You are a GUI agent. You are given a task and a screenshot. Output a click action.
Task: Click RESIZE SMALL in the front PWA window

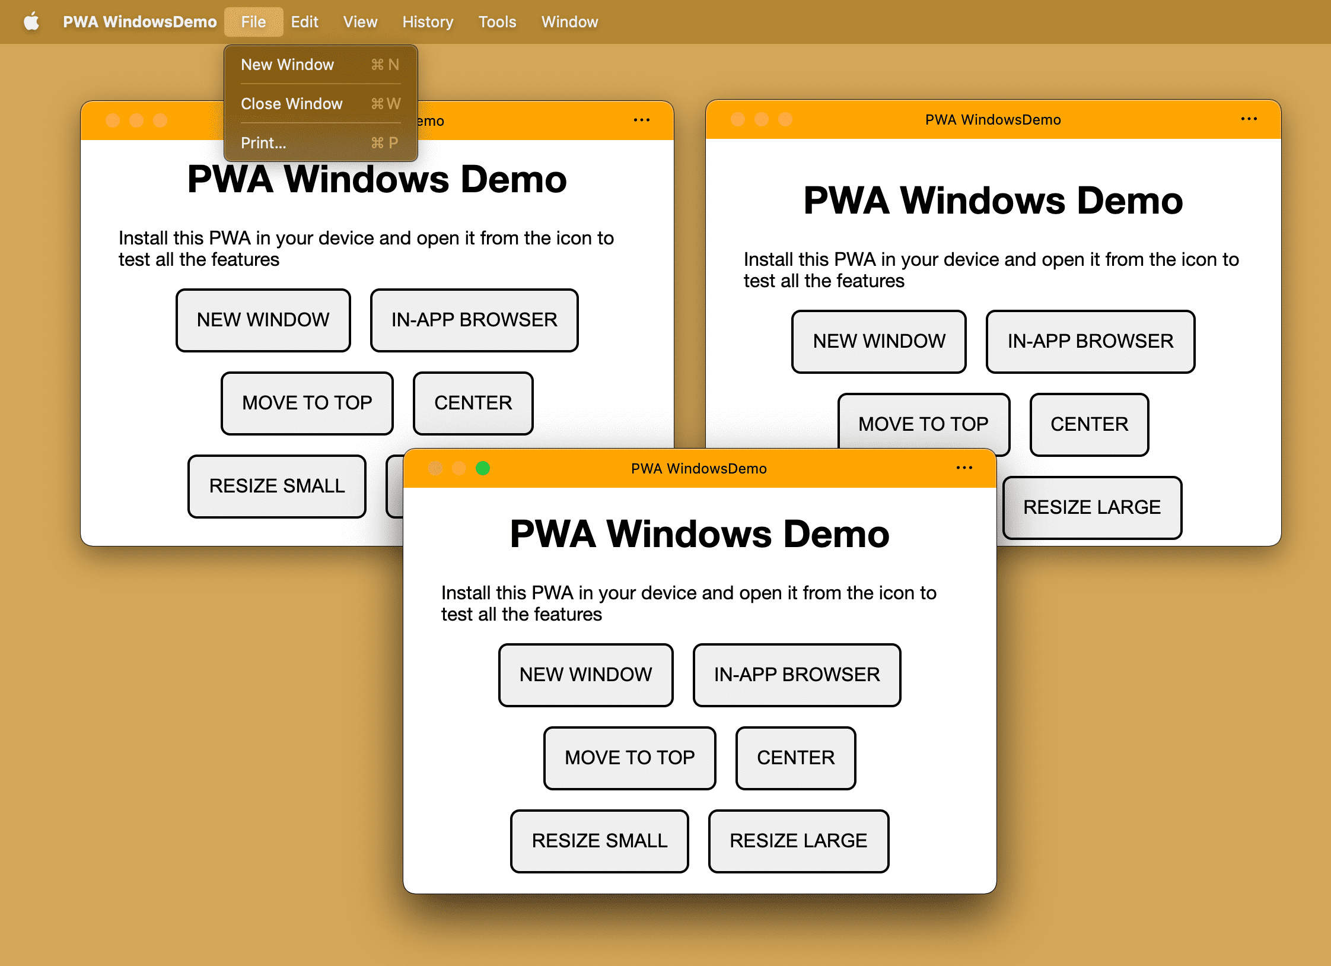(x=600, y=841)
